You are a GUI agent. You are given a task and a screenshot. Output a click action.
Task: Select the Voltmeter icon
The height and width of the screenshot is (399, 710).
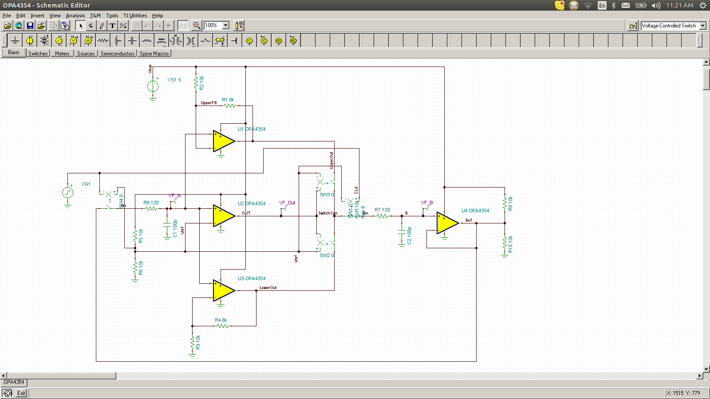click(73, 40)
